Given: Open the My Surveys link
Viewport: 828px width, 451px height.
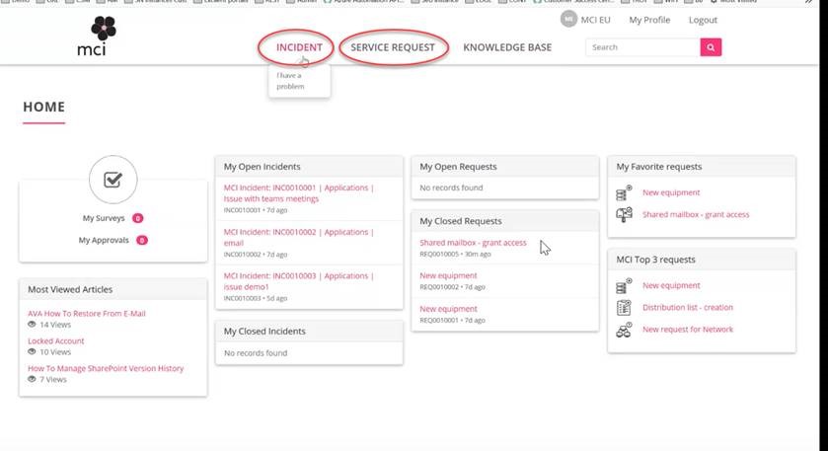Looking at the screenshot, I should point(104,218).
